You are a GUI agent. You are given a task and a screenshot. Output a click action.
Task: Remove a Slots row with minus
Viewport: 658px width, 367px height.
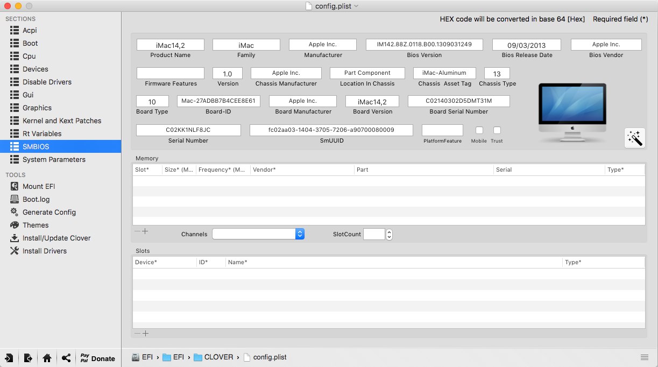click(137, 333)
